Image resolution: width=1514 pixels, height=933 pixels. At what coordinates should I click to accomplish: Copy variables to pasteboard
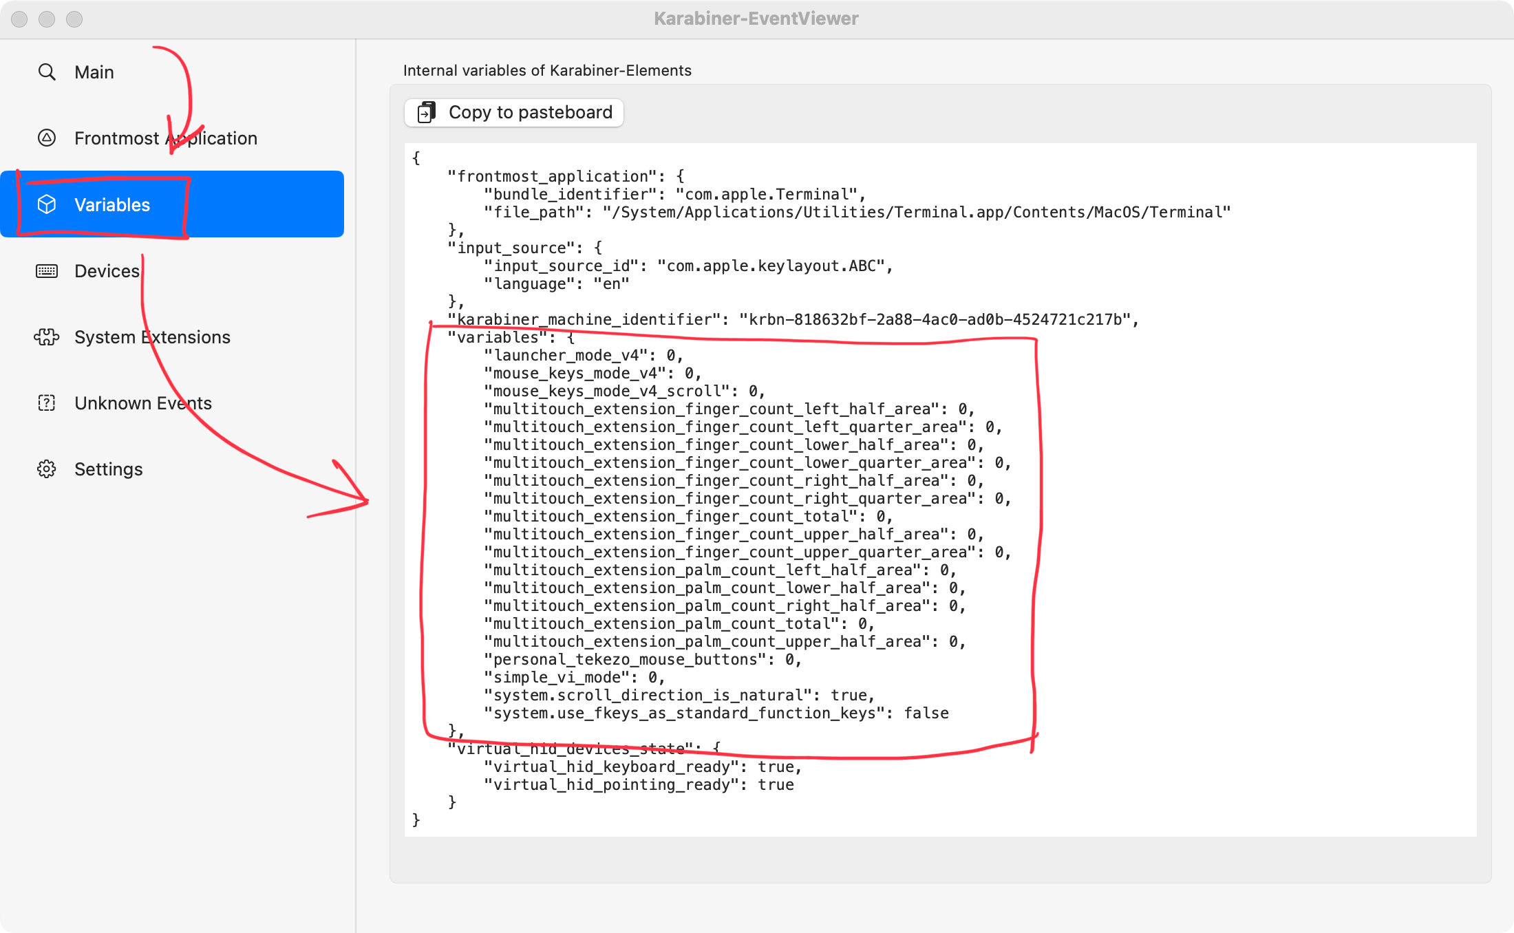tap(513, 112)
